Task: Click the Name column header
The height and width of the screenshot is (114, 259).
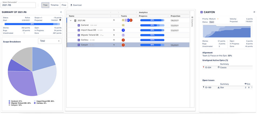Action: click(72, 16)
